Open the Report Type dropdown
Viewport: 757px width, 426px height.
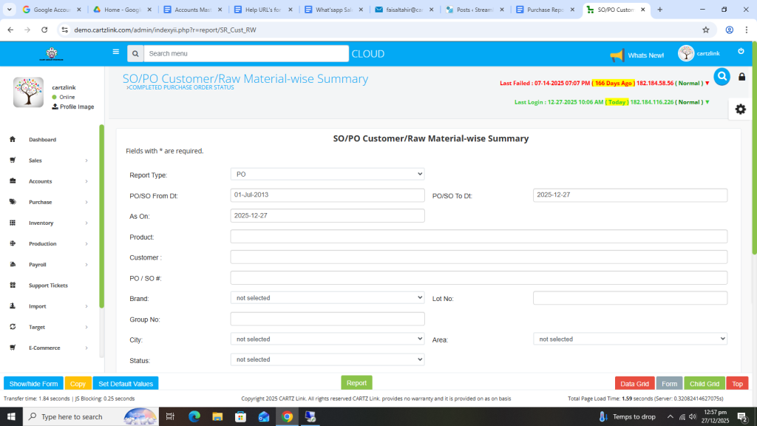pyautogui.click(x=327, y=174)
